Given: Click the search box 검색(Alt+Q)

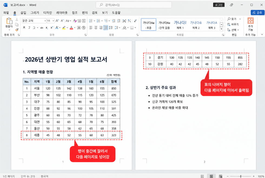Looking at the screenshot, I should [134, 5].
